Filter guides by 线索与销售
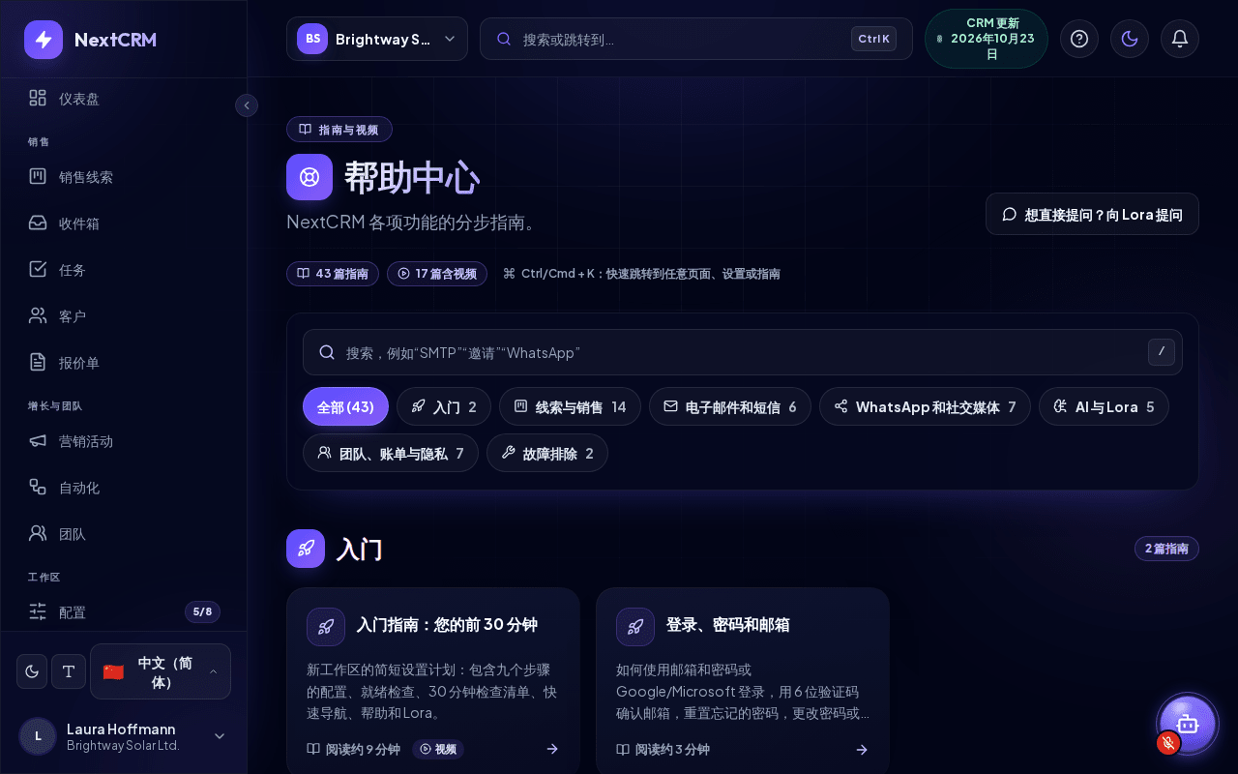Viewport: 1238px width, 774px height. coord(570,406)
